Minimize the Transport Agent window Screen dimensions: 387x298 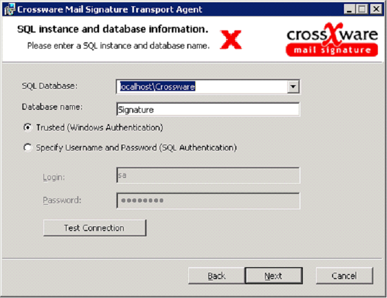(x=349, y=9)
